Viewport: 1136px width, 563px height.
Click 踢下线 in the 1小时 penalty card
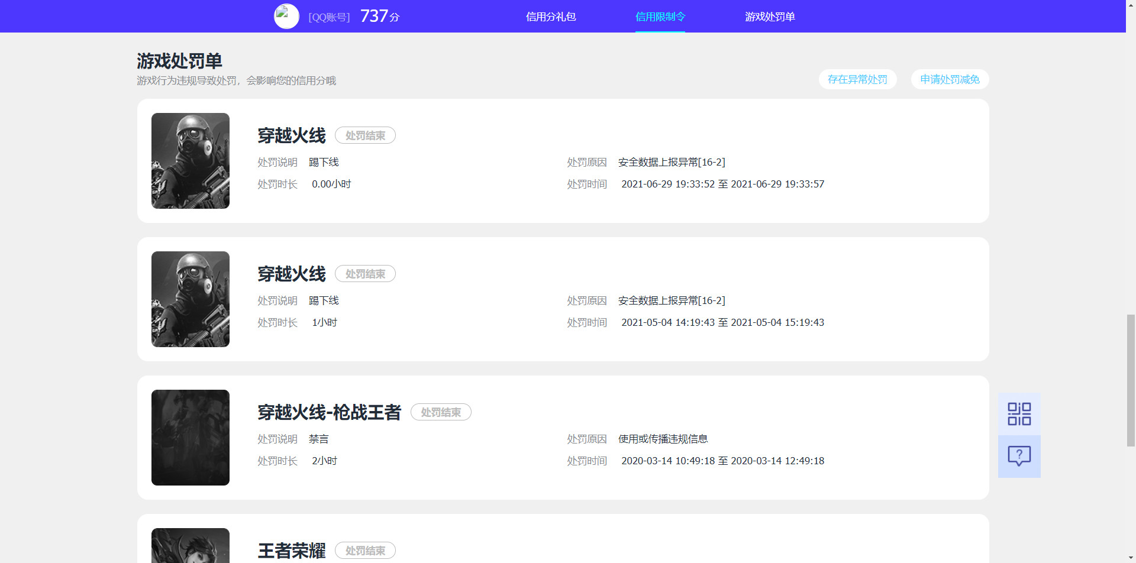pos(324,300)
